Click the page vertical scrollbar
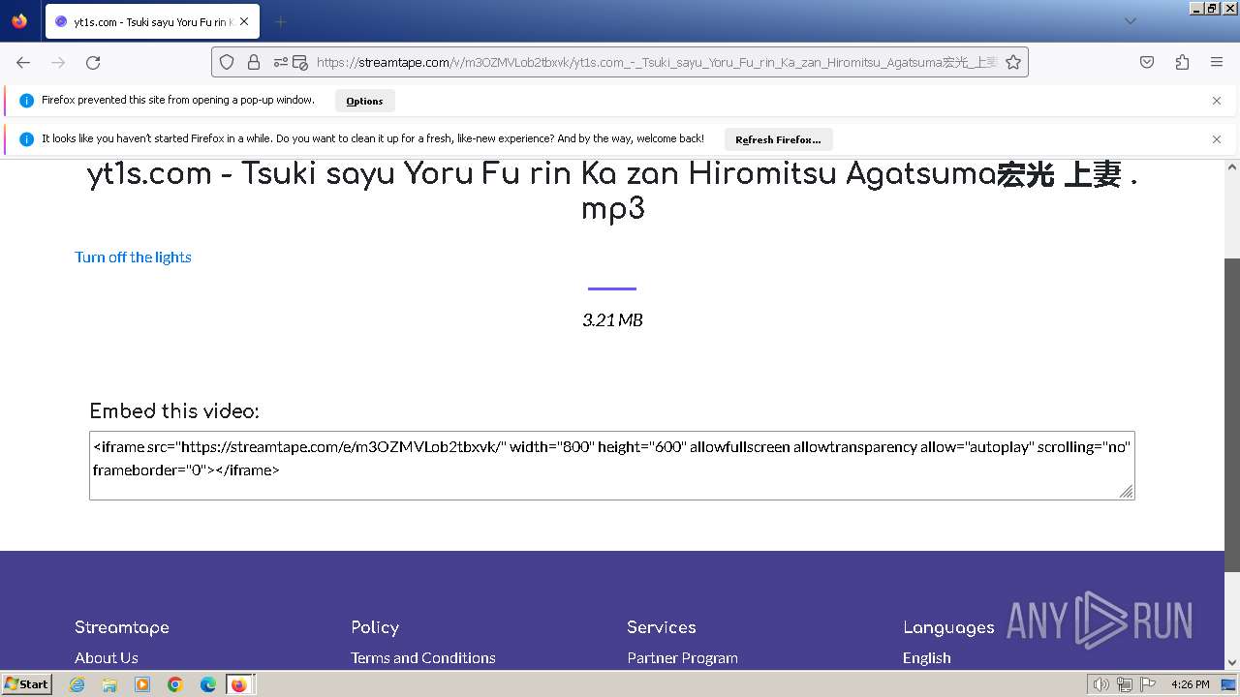 tap(1232, 414)
